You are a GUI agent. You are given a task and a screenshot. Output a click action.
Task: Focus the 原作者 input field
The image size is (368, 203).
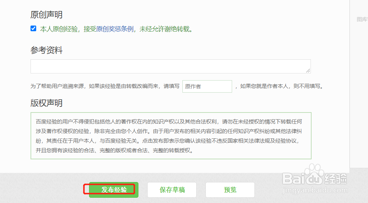coord(207,86)
